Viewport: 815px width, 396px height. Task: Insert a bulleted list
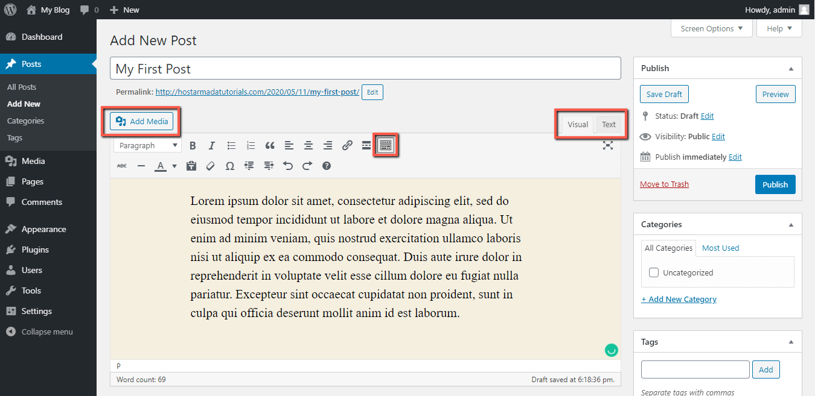pyautogui.click(x=231, y=145)
